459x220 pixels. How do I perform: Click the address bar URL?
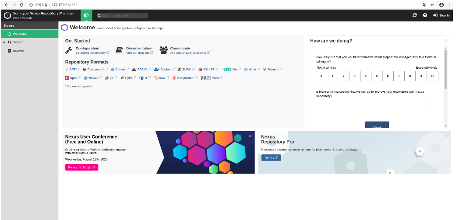pyautogui.click(x=64, y=5)
